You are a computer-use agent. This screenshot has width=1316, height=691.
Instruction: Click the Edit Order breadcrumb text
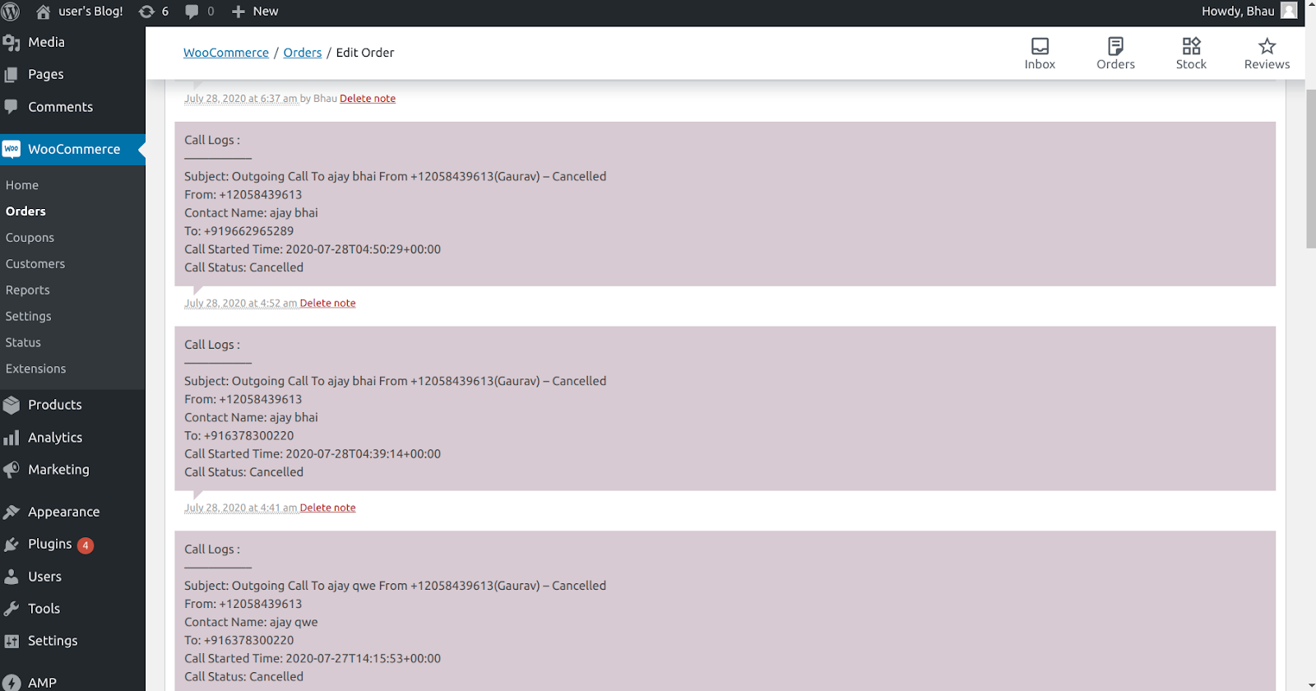click(365, 53)
